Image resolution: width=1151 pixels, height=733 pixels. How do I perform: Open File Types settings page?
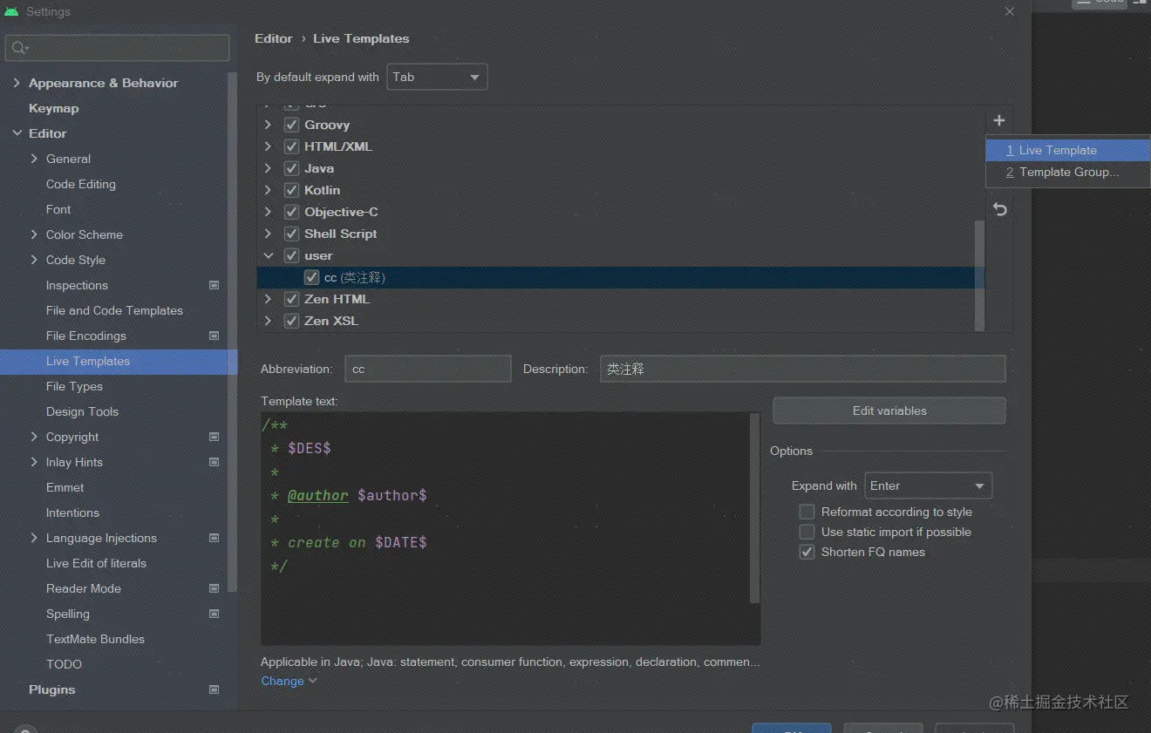[74, 386]
